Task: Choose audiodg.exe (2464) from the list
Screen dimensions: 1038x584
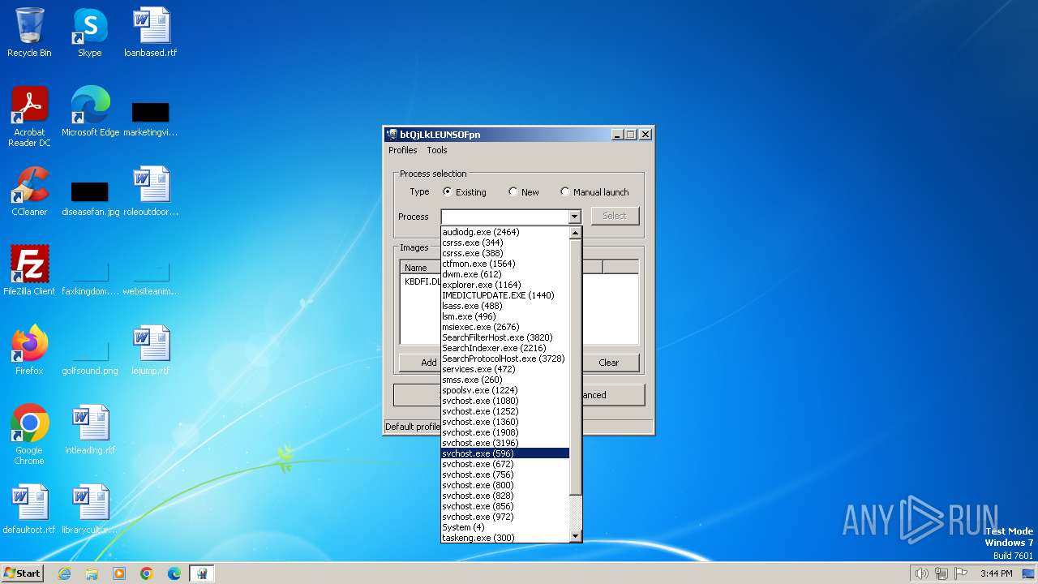Action: 505,232
